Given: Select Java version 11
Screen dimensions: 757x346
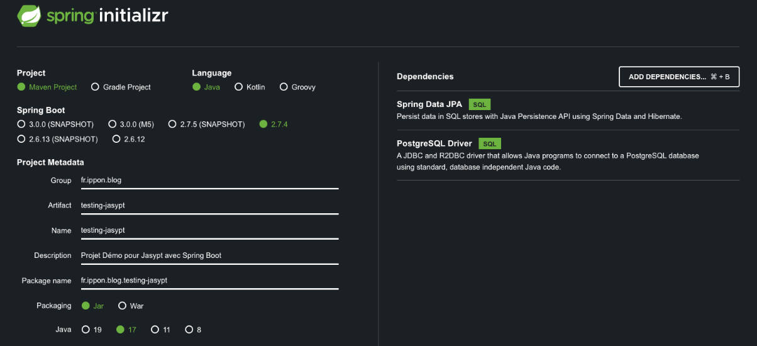Looking at the screenshot, I should coord(155,330).
